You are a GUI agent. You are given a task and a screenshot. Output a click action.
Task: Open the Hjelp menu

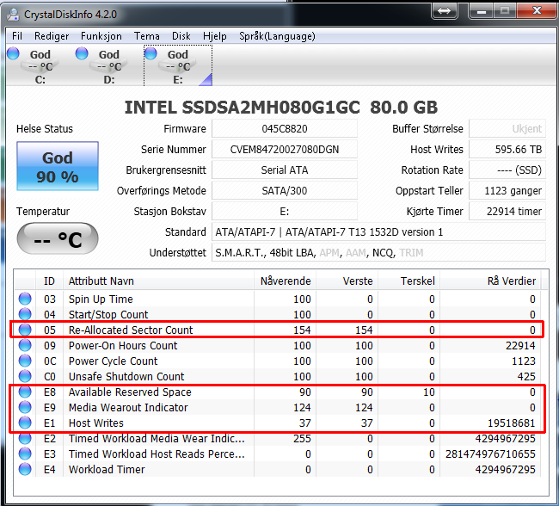tap(215, 36)
